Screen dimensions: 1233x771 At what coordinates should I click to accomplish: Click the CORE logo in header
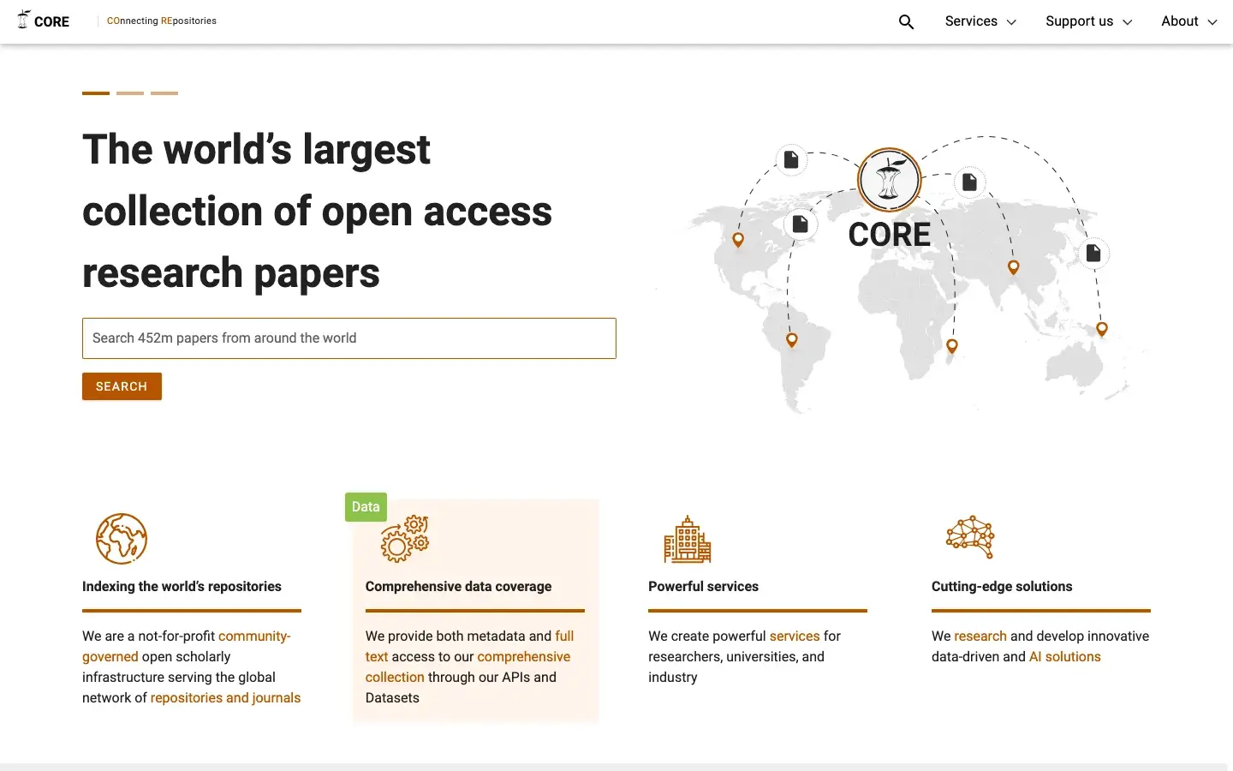point(44,21)
